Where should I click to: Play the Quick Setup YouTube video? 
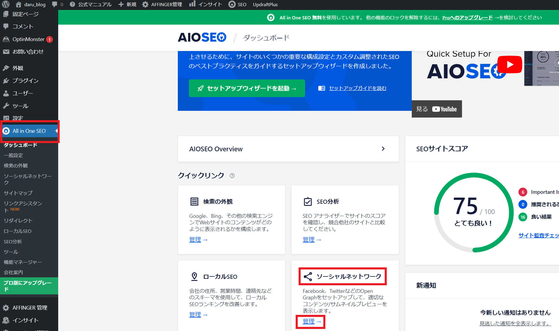[510, 64]
